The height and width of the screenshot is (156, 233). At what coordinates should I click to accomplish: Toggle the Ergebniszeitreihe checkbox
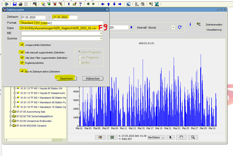point(22,63)
